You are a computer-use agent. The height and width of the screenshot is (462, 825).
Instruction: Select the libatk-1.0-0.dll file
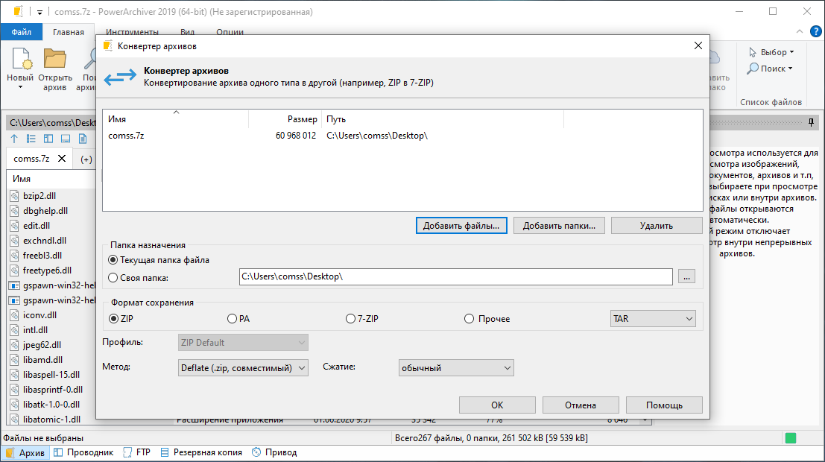[x=51, y=405]
